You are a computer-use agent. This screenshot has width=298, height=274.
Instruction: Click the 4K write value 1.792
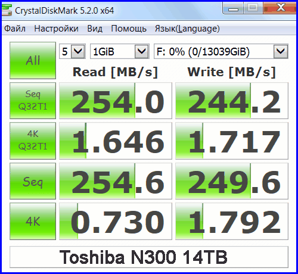(232, 221)
